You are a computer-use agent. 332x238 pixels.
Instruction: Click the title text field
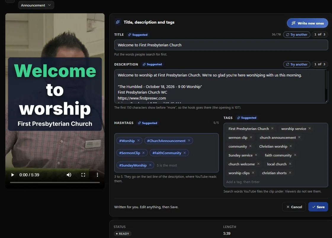pos(221,45)
